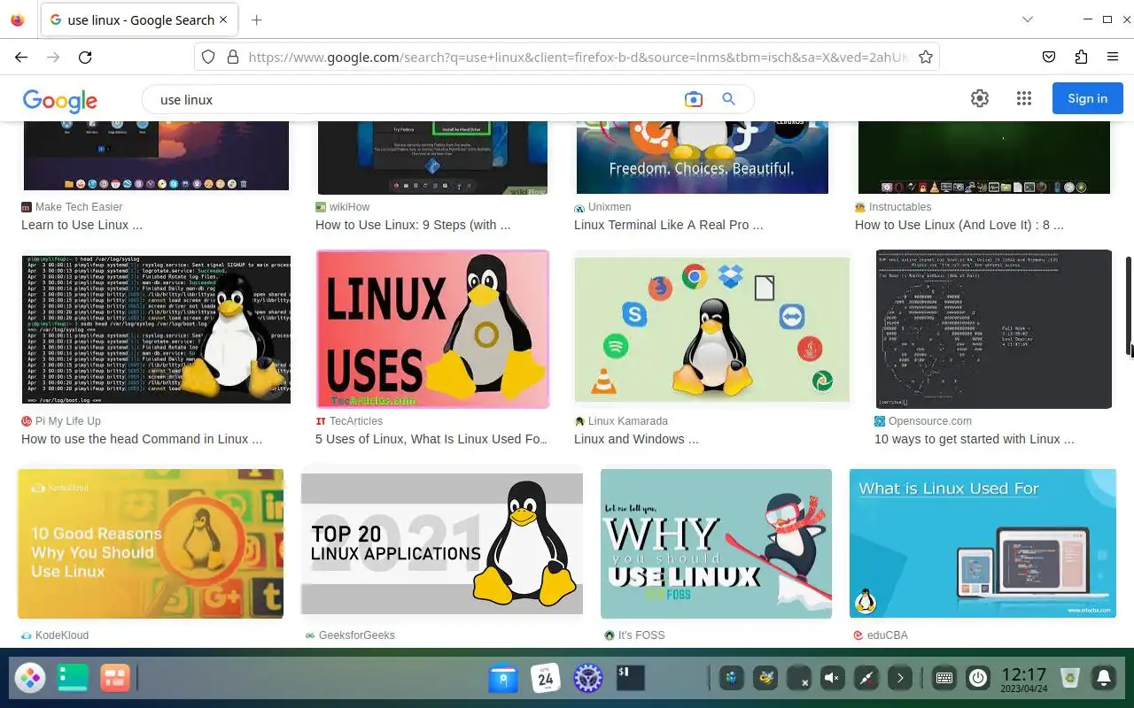
Task: Open '10 ways to get started with Linux' link
Action: pyautogui.click(x=975, y=439)
